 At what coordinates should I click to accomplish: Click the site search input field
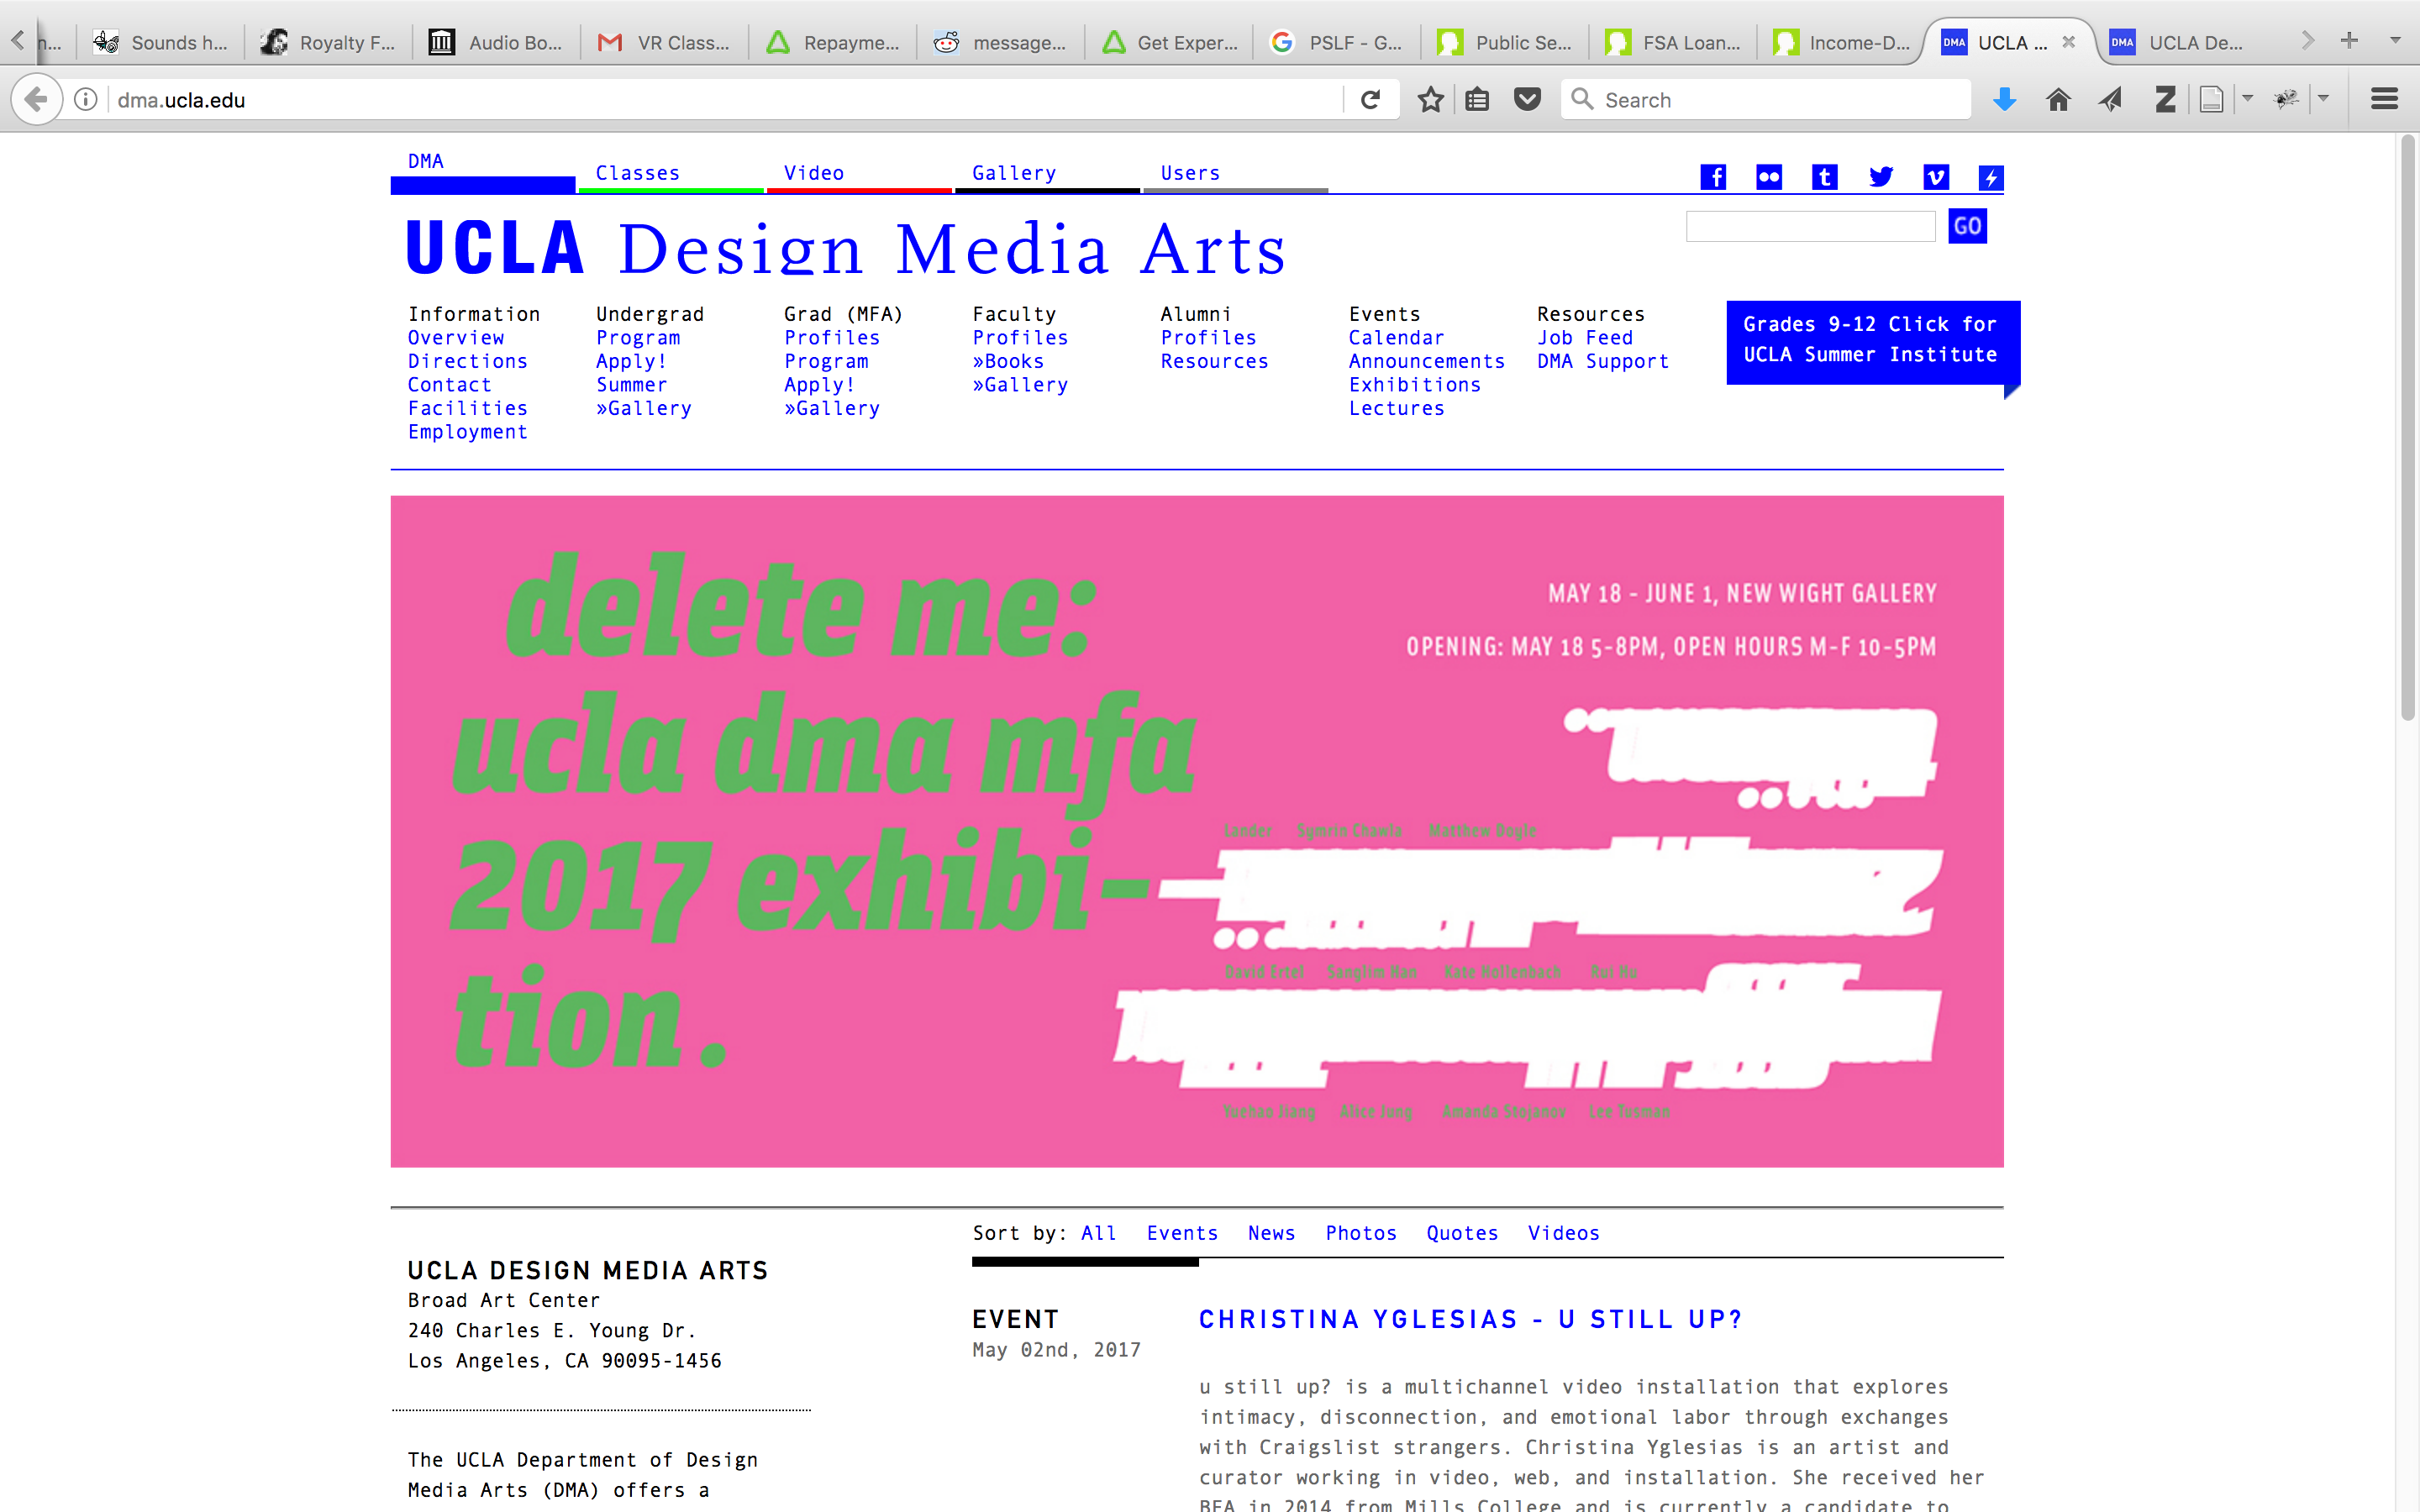(x=1810, y=227)
